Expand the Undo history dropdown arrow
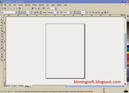 pyautogui.click(x=25, y=8)
